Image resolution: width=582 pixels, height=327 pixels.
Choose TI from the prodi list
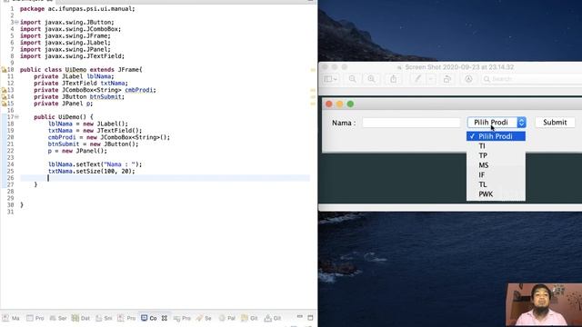pyautogui.click(x=496, y=146)
